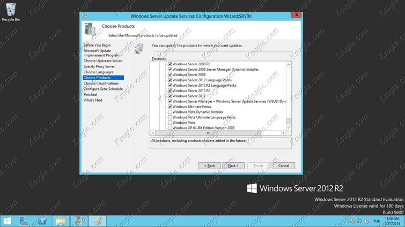Click the down arrow on products list scrollbar
This screenshot has width=405, height=227.
pyautogui.click(x=289, y=127)
